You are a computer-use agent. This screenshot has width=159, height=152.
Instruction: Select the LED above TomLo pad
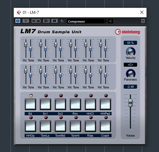[x=46, y=118]
